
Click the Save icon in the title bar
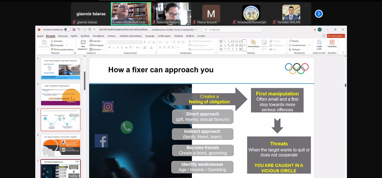(x=74, y=30)
